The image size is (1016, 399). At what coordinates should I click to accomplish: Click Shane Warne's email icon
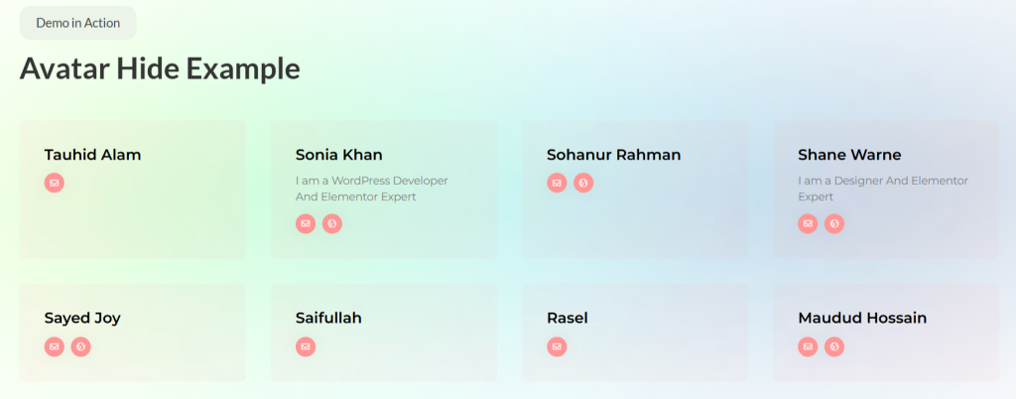[x=808, y=224]
